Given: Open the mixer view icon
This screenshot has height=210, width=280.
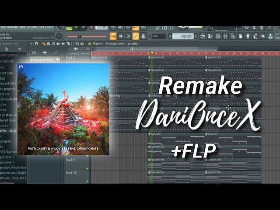Looking at the screenshot, I should click(x=225, y=36).
